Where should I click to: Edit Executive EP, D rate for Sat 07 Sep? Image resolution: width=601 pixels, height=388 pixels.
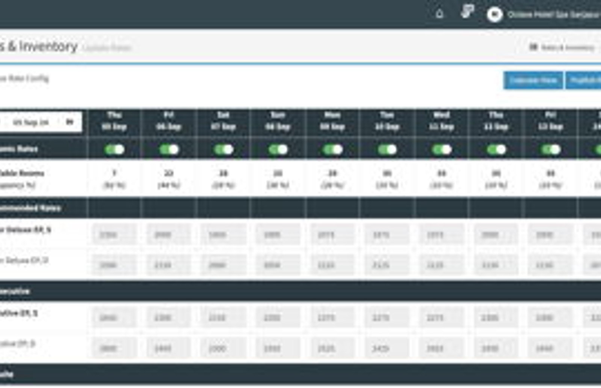pyautogui.click(x=223, y=348)
